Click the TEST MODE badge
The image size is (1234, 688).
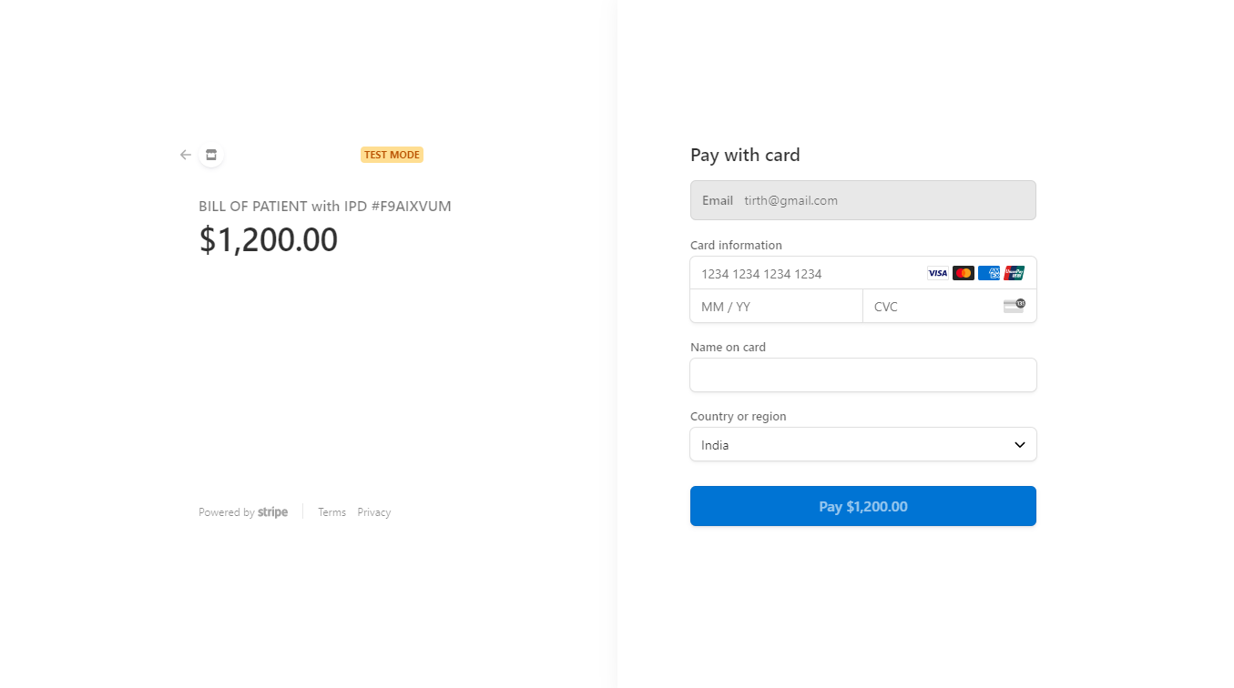click(392, 154)
